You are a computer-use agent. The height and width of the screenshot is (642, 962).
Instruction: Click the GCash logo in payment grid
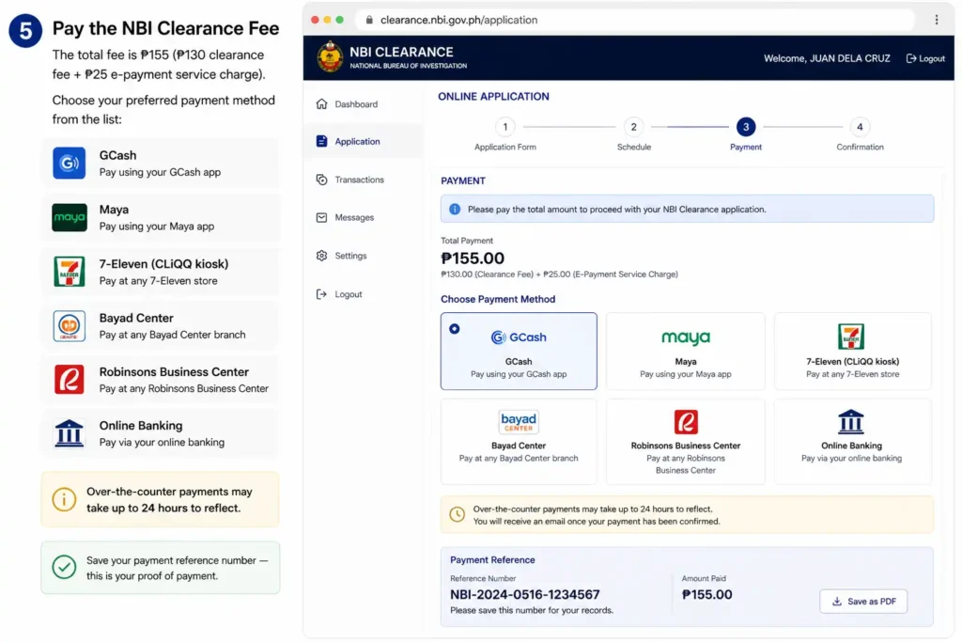(519, 337)
